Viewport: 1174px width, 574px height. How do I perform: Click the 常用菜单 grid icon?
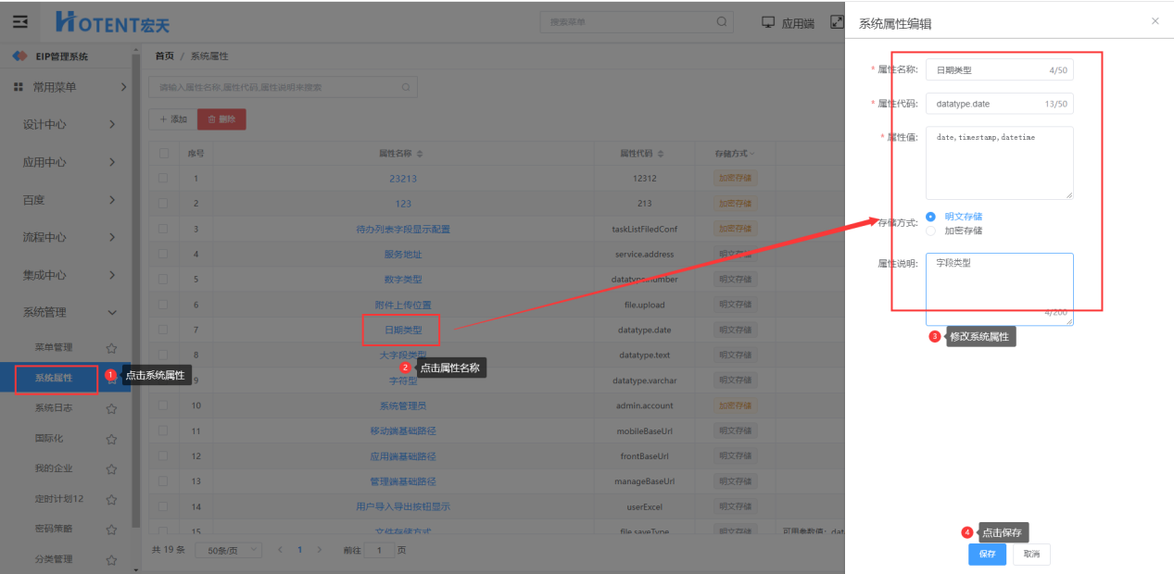pos(19,86)
